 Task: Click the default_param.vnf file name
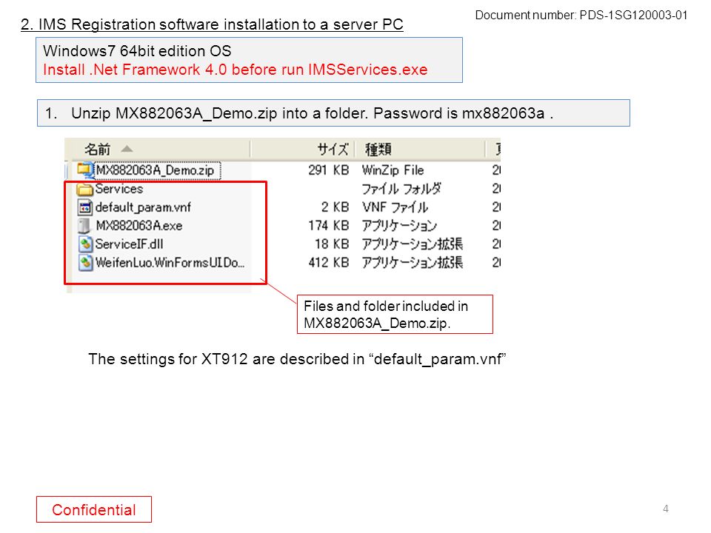click(143, 207)
